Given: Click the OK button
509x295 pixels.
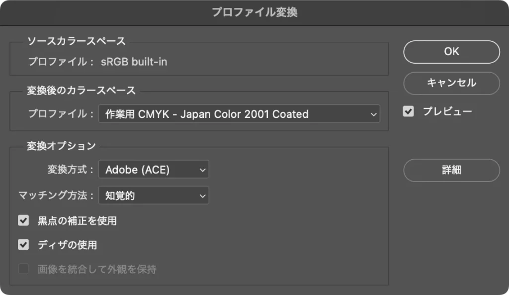Looking at the screenshot, I should tap(451, 52).
